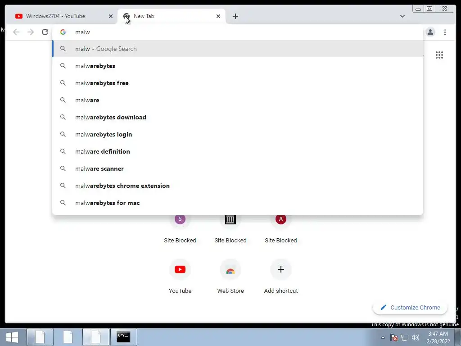Pick 'malwarebytes chrome extension' suggestion
Image resolution: width=461 pixels, height=346 pixels.
(x=238, y=186)
